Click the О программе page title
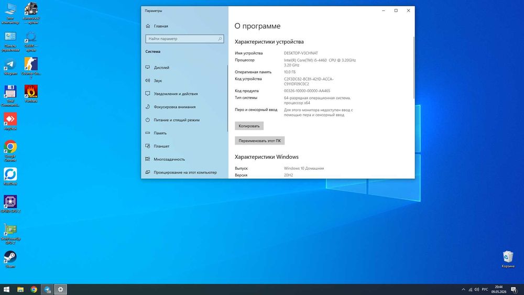524x295 pixels. point(257,26)
